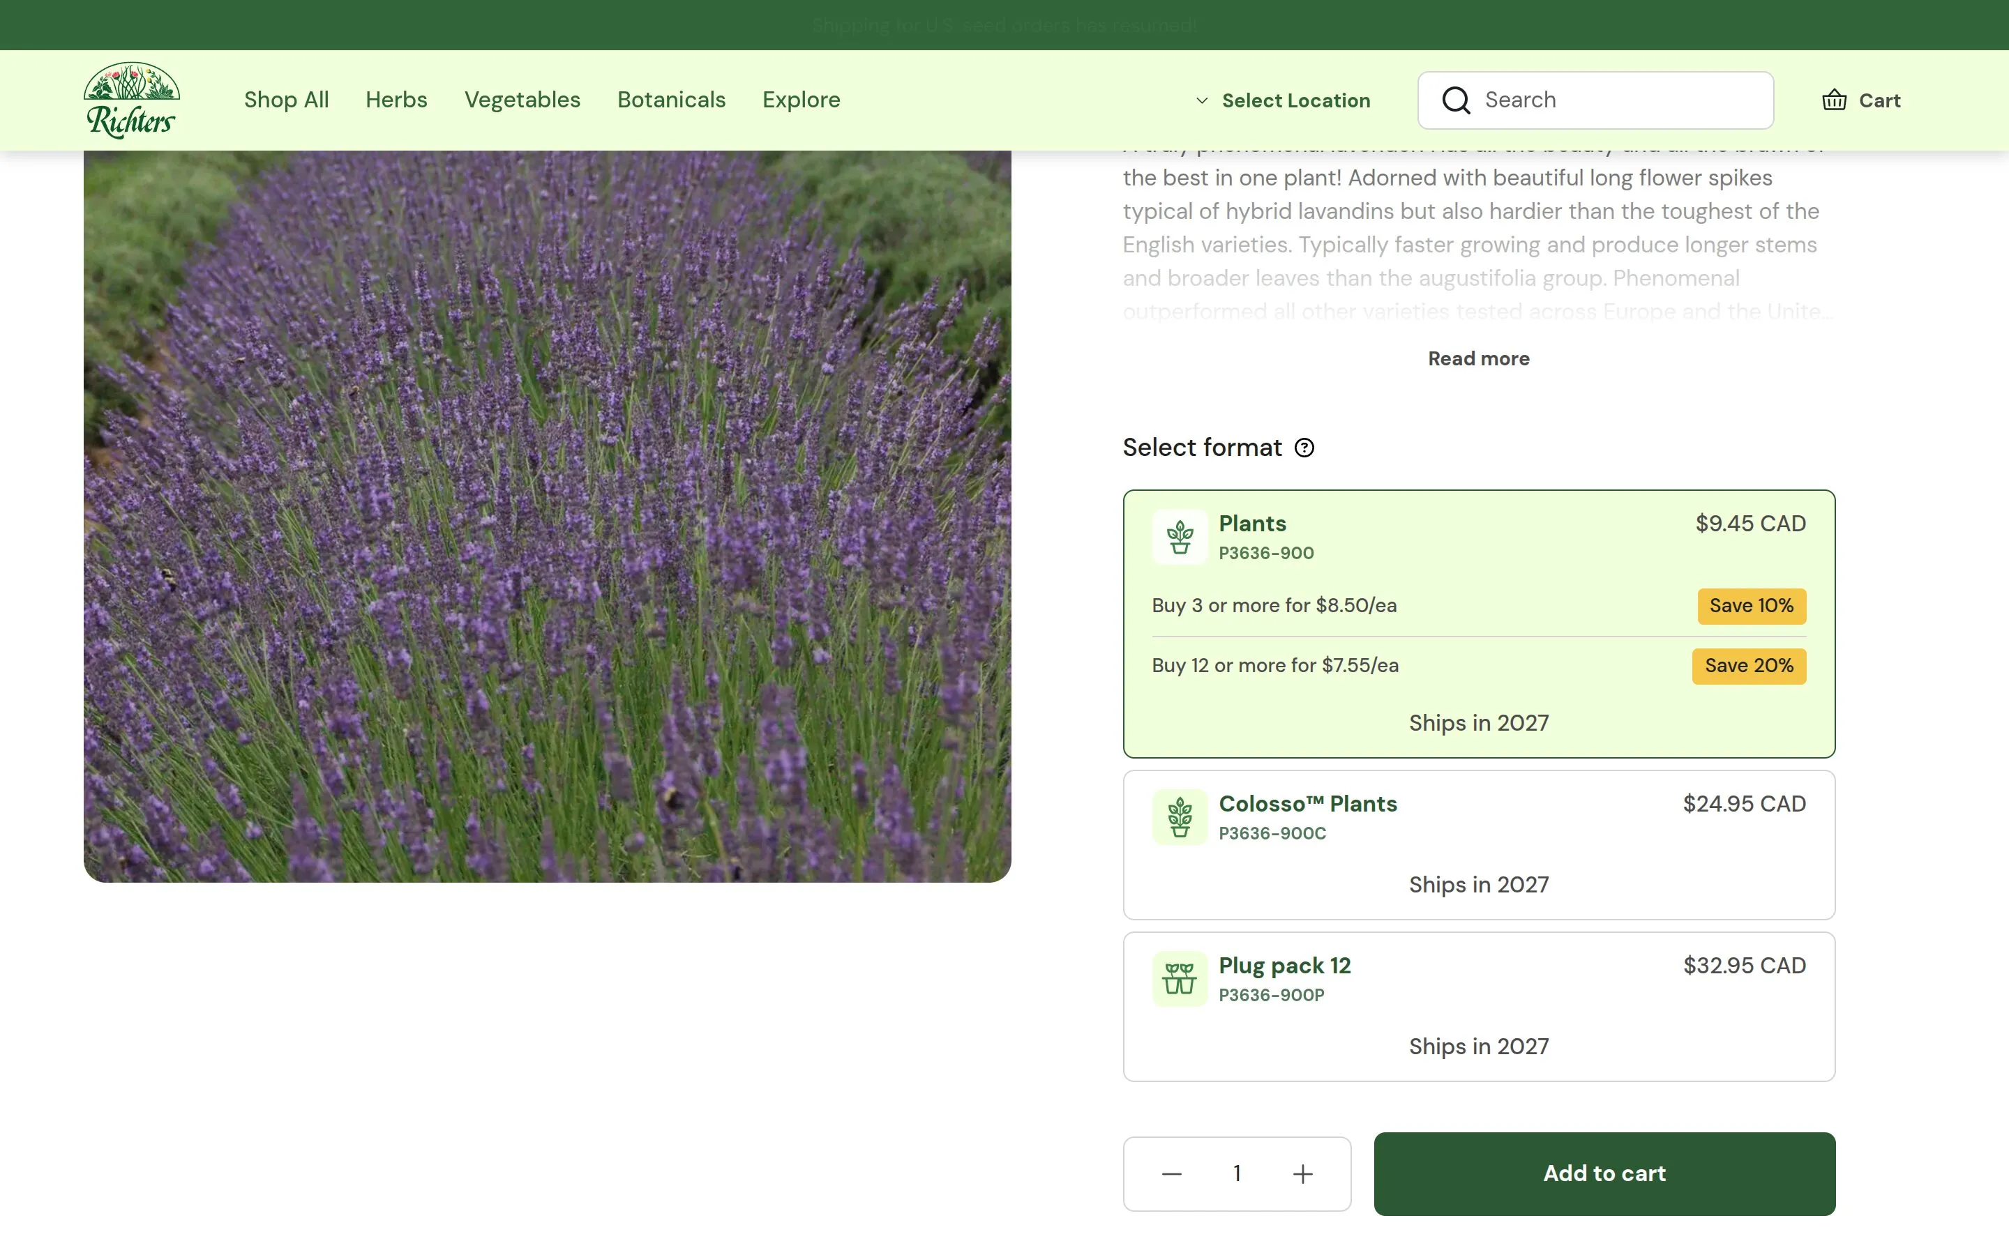Click the Plug pack 12 pots icon
The width and height of the screenshot is (2009, 1255).
[1180, 980]
